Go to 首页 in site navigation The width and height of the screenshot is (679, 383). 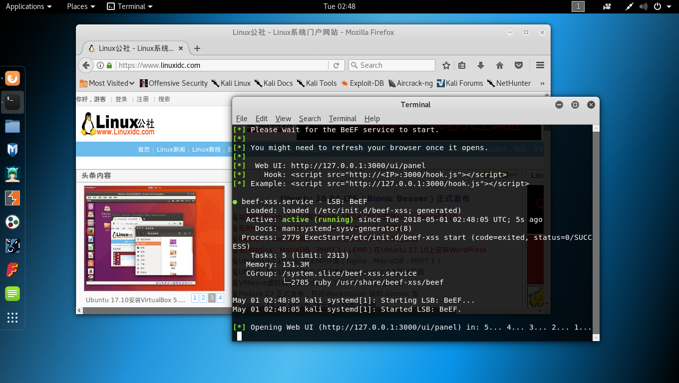click(x=144, y=150)
